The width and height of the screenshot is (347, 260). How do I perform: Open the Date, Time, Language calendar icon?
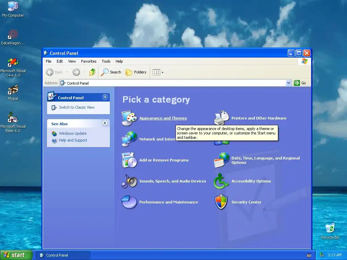[x=221, y=160]
